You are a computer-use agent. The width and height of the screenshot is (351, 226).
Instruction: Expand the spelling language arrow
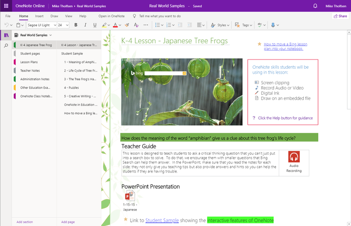coord(264,25)
